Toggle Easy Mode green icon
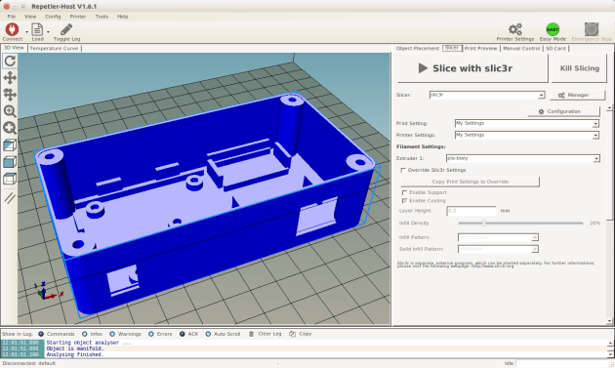Image resolution: width=615 pixels, height=368 pixels. 553,29
